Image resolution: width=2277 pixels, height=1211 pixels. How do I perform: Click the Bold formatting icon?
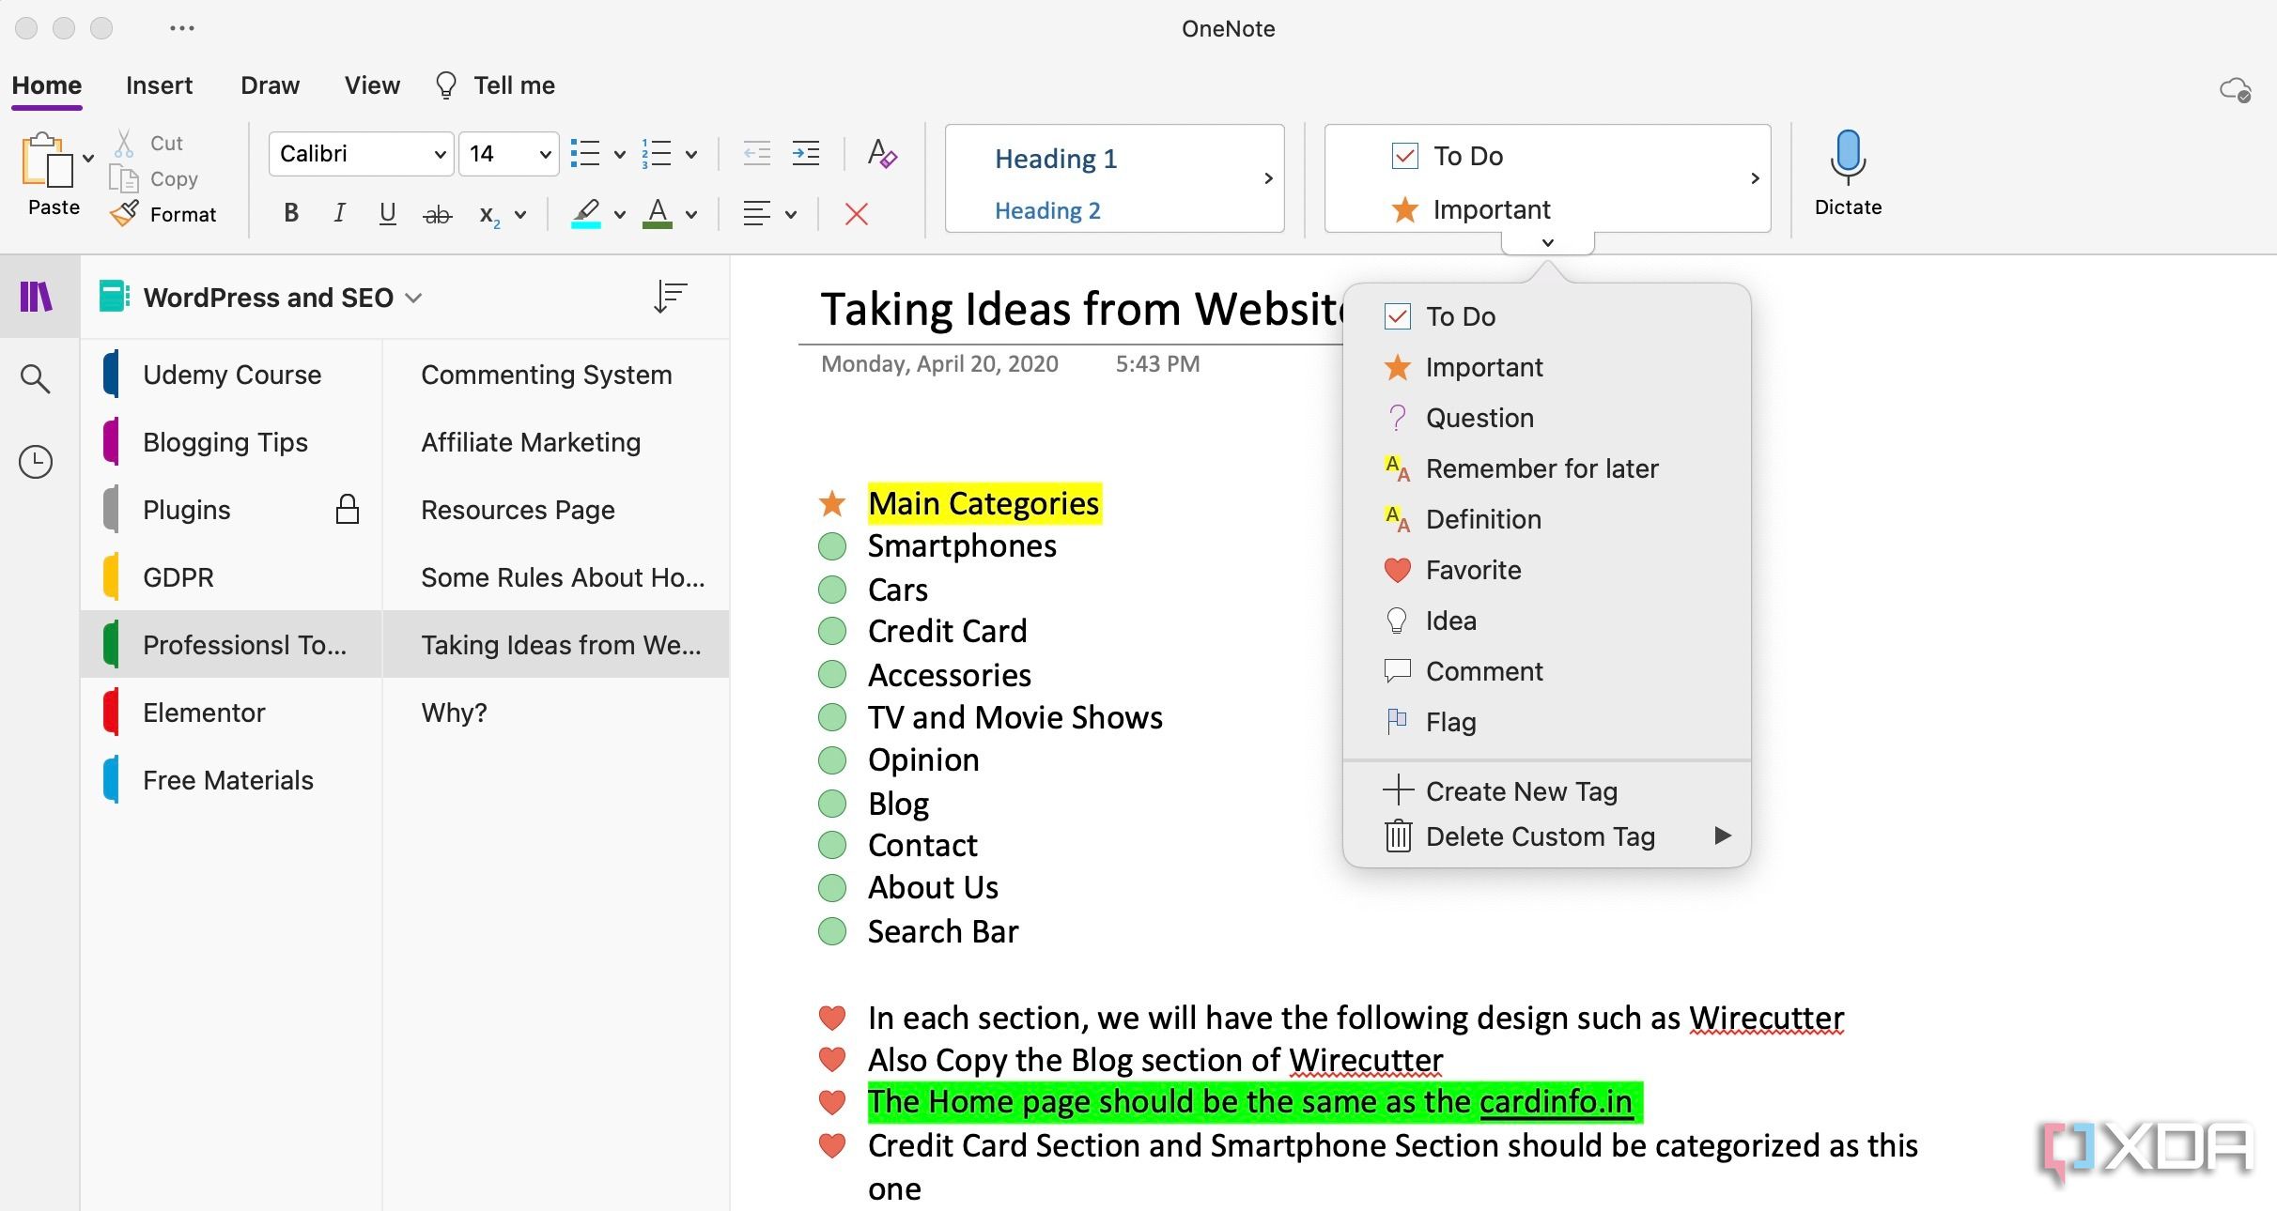290,210
